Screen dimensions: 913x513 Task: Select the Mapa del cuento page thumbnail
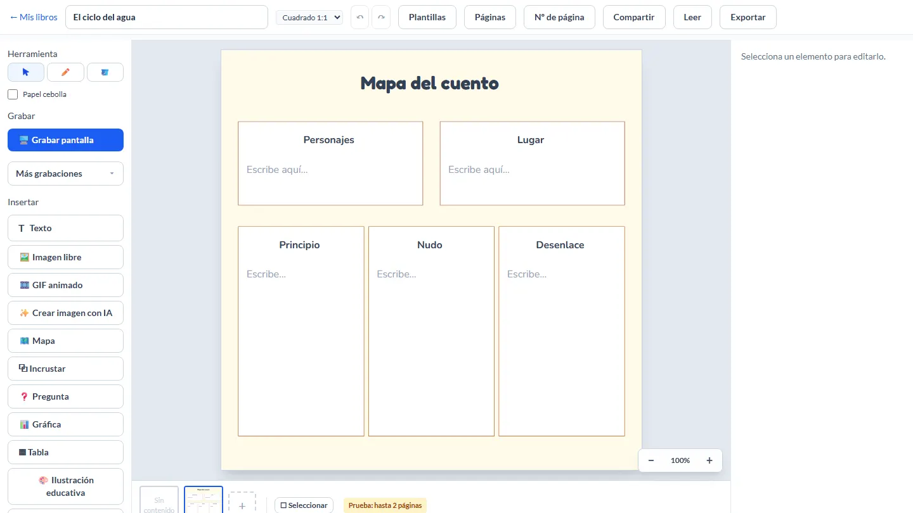(x=204, y=500)
